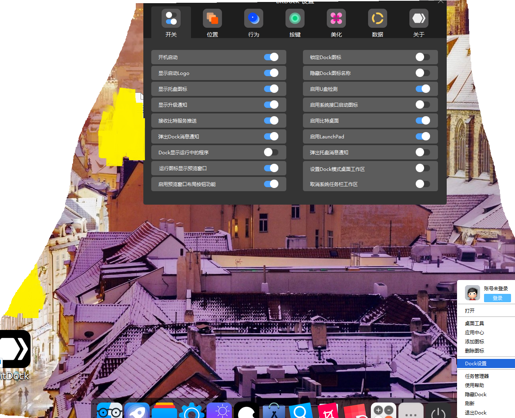Click the highlighted Dock设置 menu item
Screen dimensions: 515x418
[486, 363]
